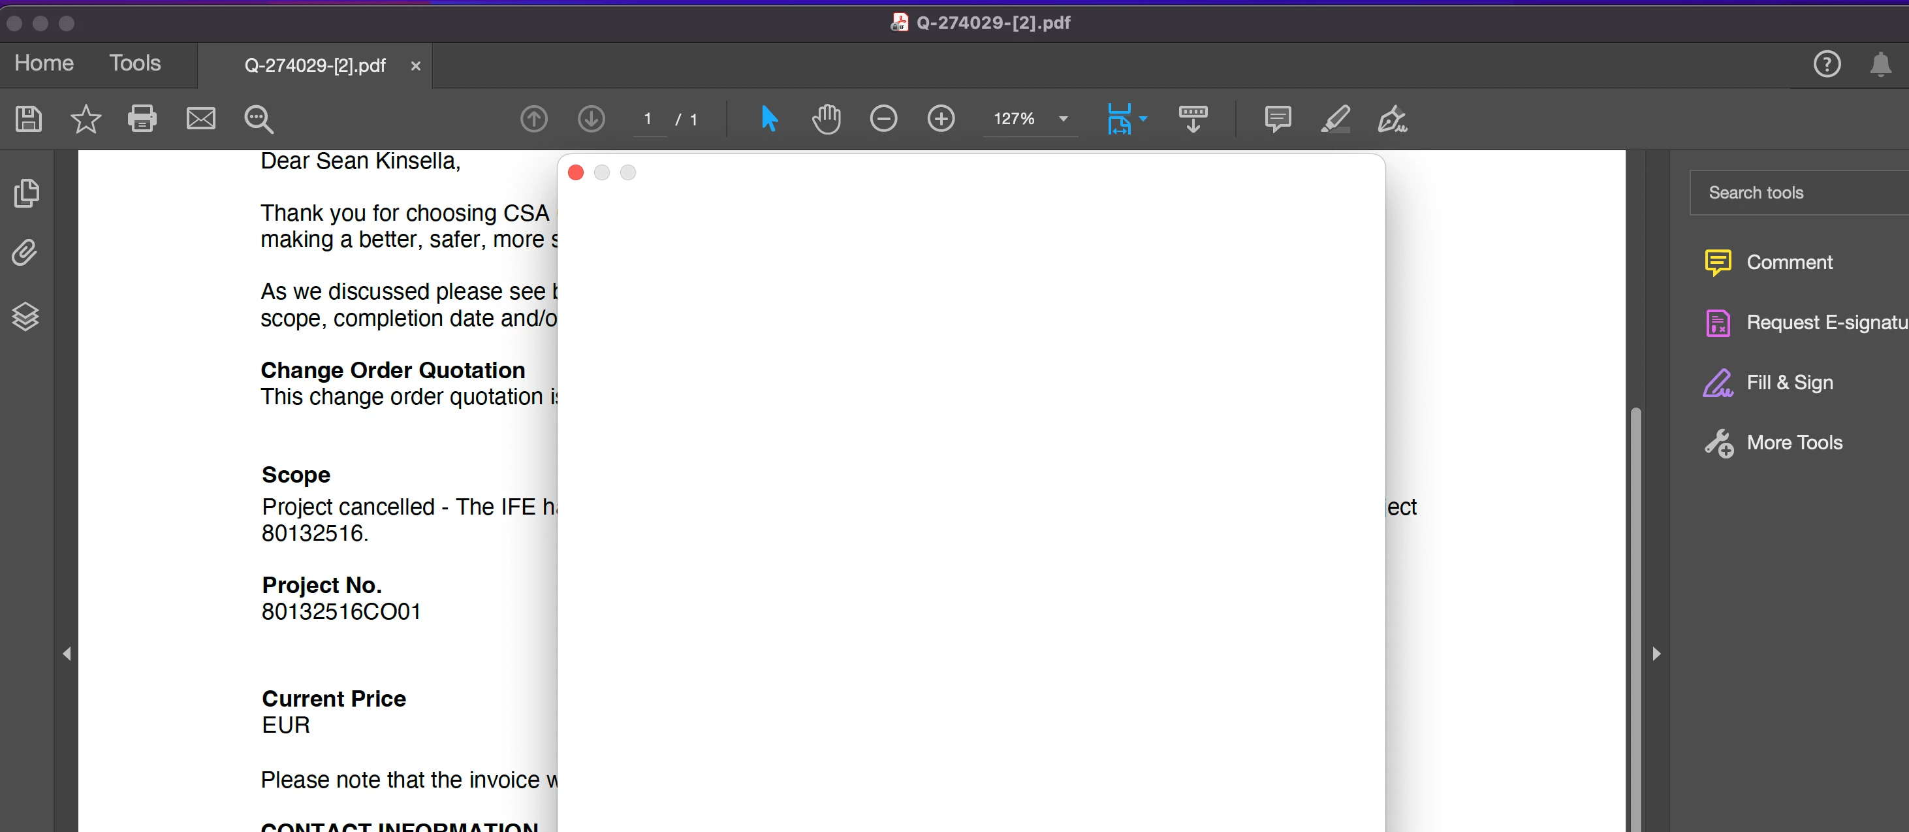
Task: Add a sticky note comment
Action: coord(1277,119)
